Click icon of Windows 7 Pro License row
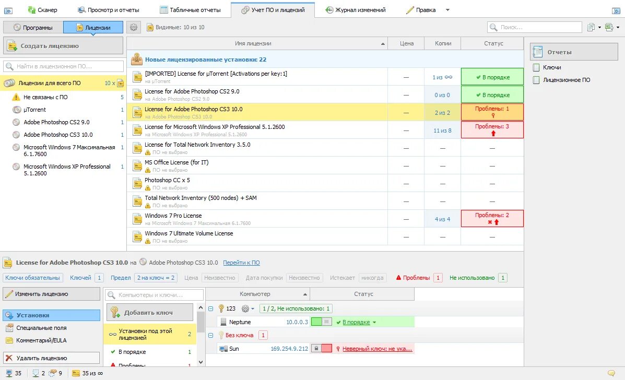 tap(137, 219)
